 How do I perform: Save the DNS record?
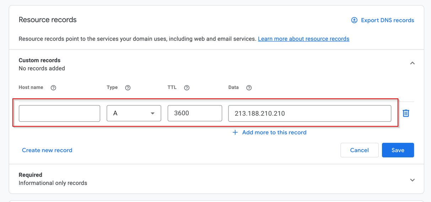398,150
